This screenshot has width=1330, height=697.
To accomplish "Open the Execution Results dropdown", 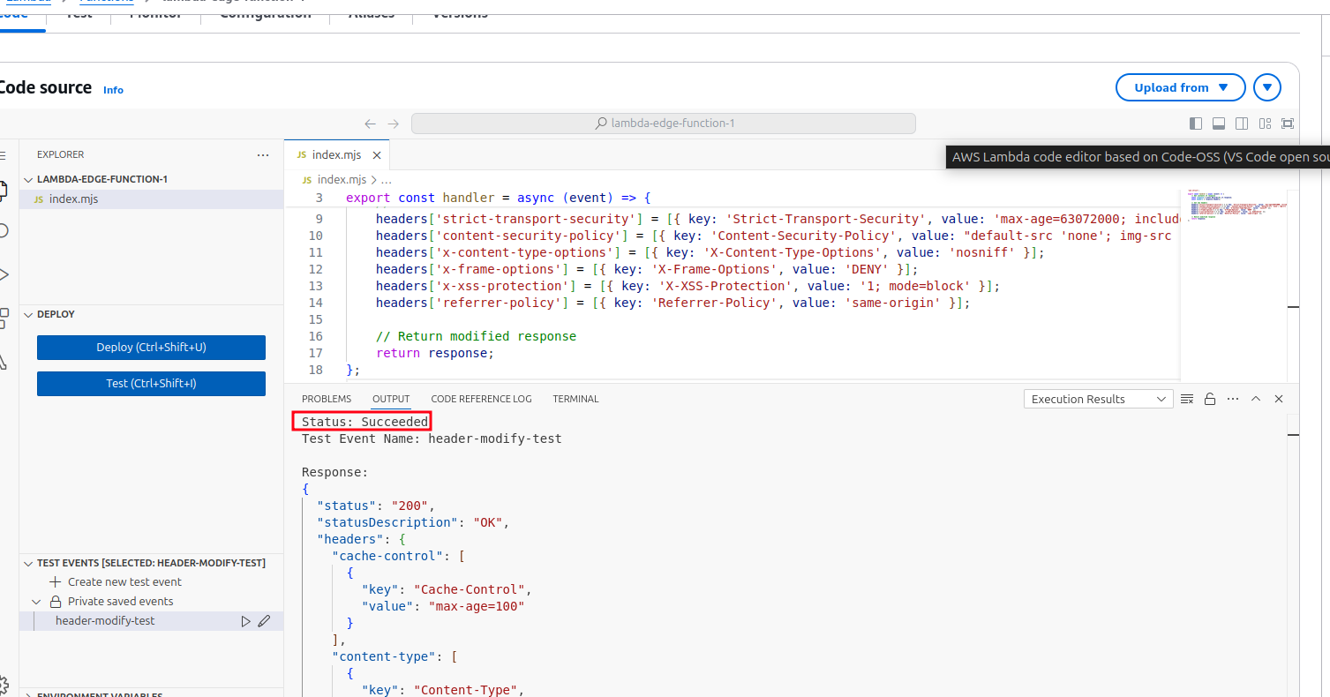I will tap(1098, 399).
